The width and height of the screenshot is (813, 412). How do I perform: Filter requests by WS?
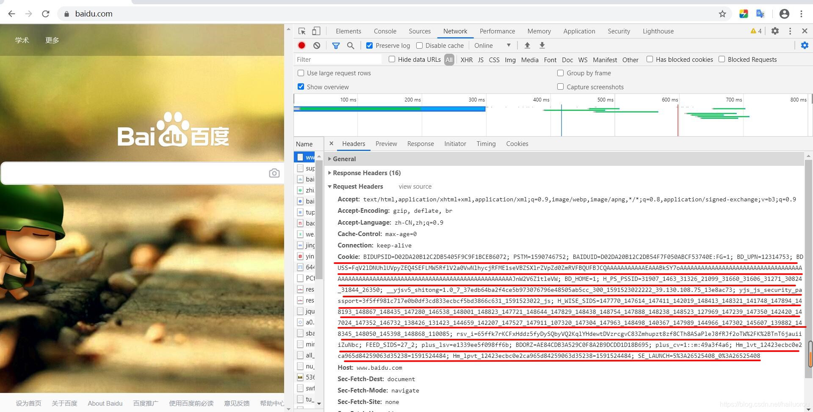(583, 60)
